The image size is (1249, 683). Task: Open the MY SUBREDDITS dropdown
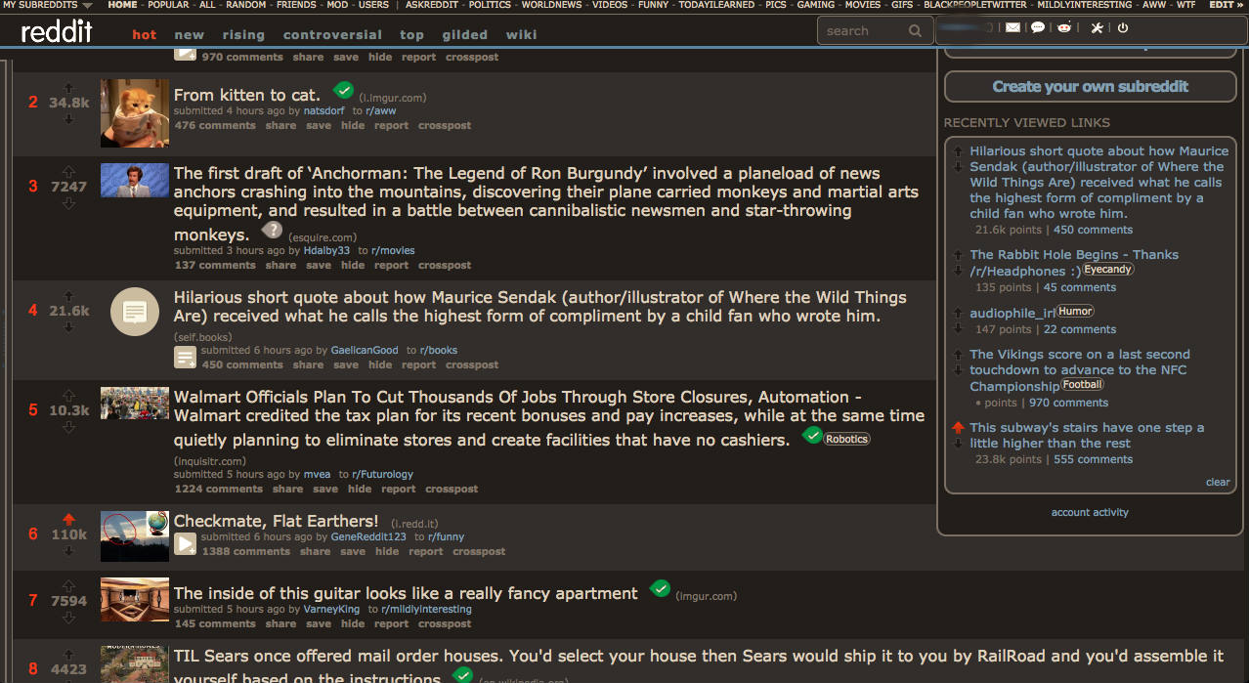(48, 5)
